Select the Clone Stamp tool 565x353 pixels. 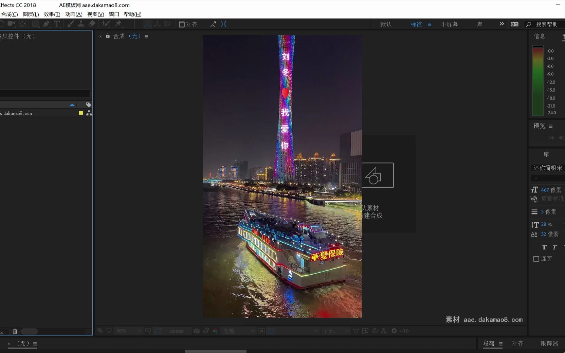point(81,24)
